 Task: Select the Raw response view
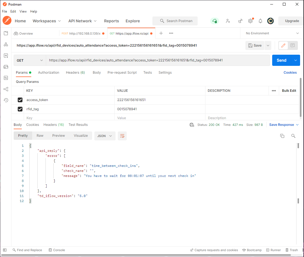pyautogui.click(x=40, y=136)
